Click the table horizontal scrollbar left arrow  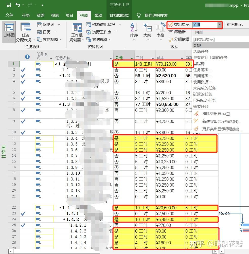pyautogui.click(x=11, y=251)
